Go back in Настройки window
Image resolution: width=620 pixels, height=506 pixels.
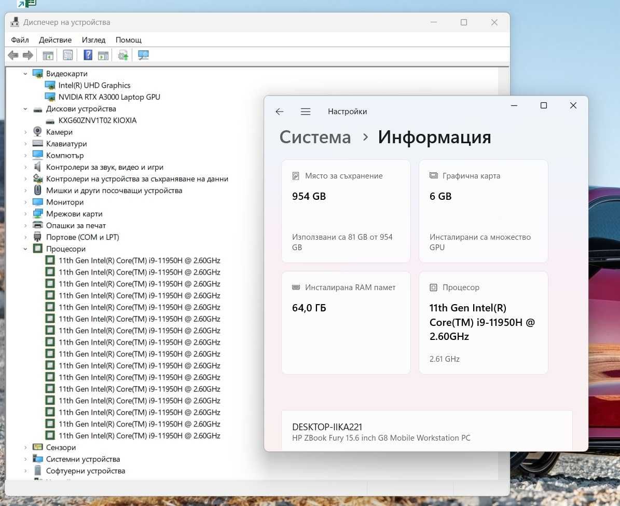click(280, 112)
